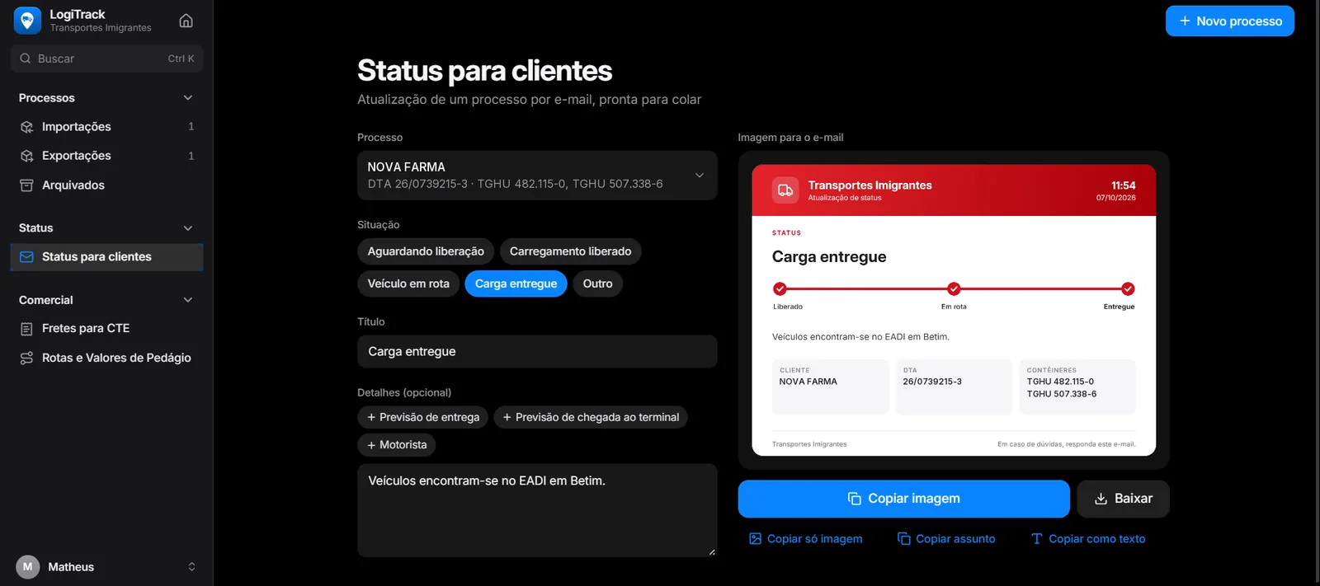Open Importações in the sidebar
Image resolution: width=1320 pixels, height=586 pixels.
pos(106,127)
